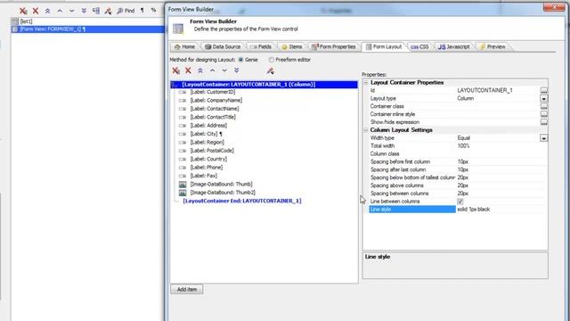Viewport: 570px width, 321px height.
Task: Select Label: Phone row
Action: (x=206, y=168)
